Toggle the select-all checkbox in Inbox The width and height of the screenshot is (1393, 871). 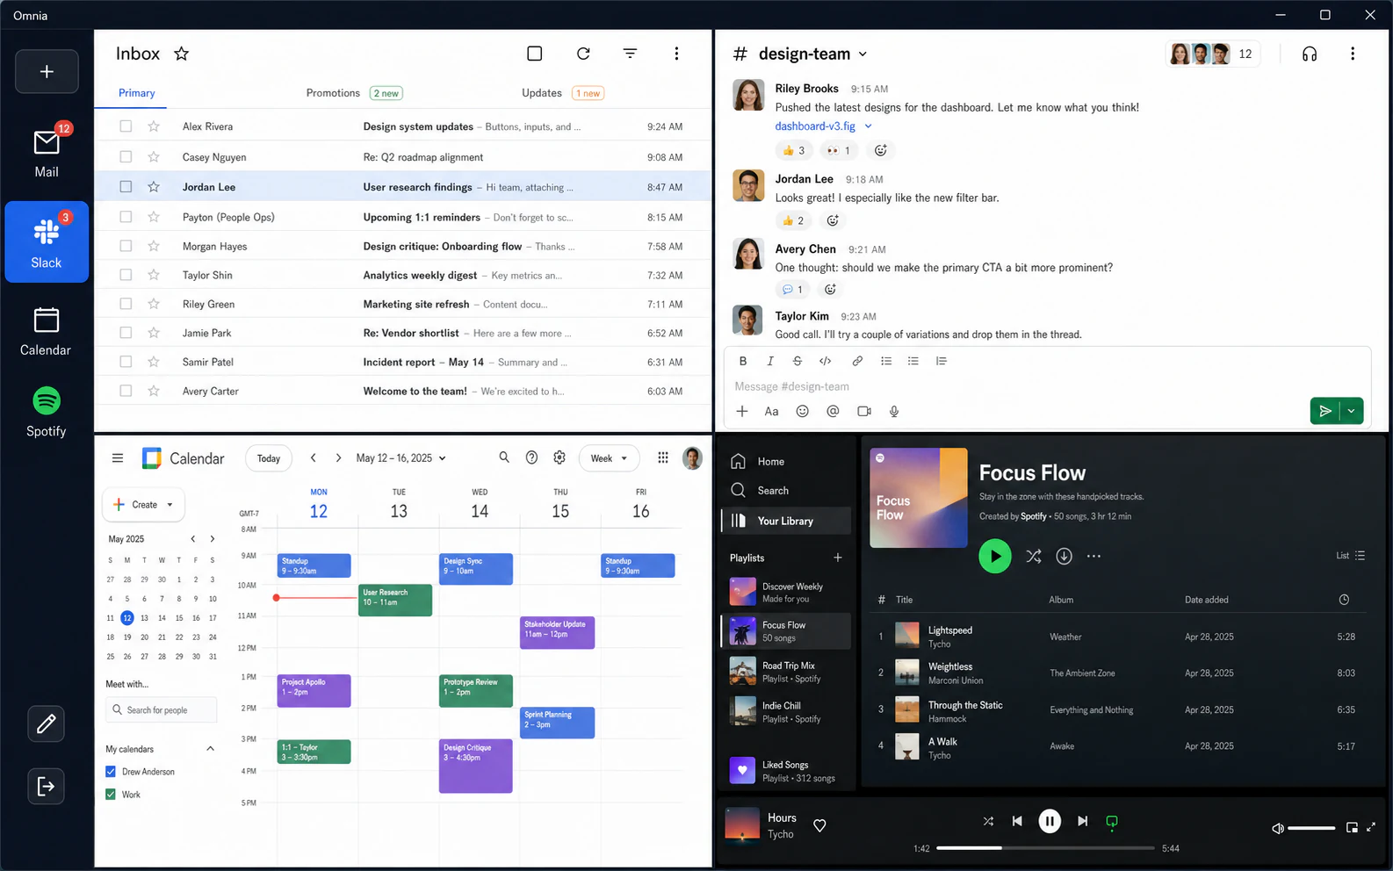535,54
